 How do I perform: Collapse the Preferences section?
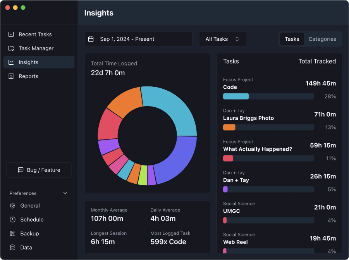[x=65, y=193]
